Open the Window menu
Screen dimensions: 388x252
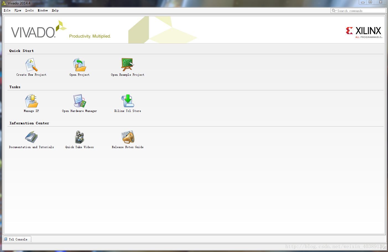(43, 11)
